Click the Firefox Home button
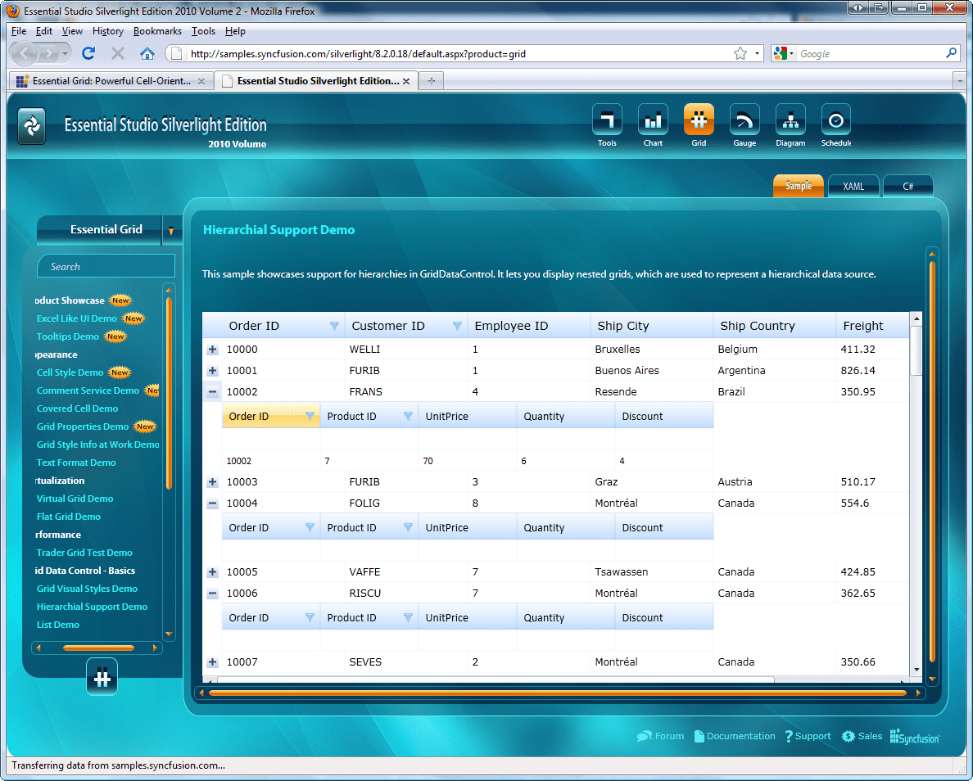973x781 pixels. [147, 54]
